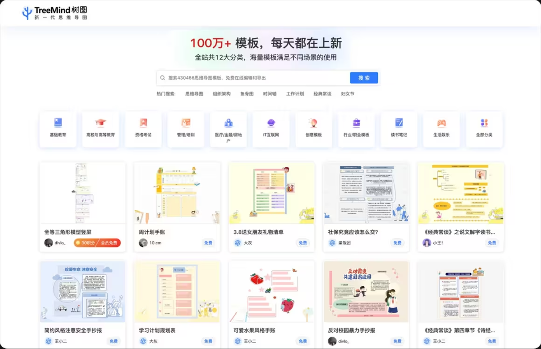This screenshot has width=541, height=349.
Task: Open the 资格考试 category icon
Action: [x=143, y=129]
